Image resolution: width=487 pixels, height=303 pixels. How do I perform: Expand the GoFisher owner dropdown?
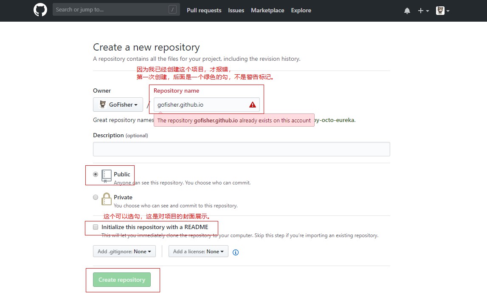coord(118,105)
